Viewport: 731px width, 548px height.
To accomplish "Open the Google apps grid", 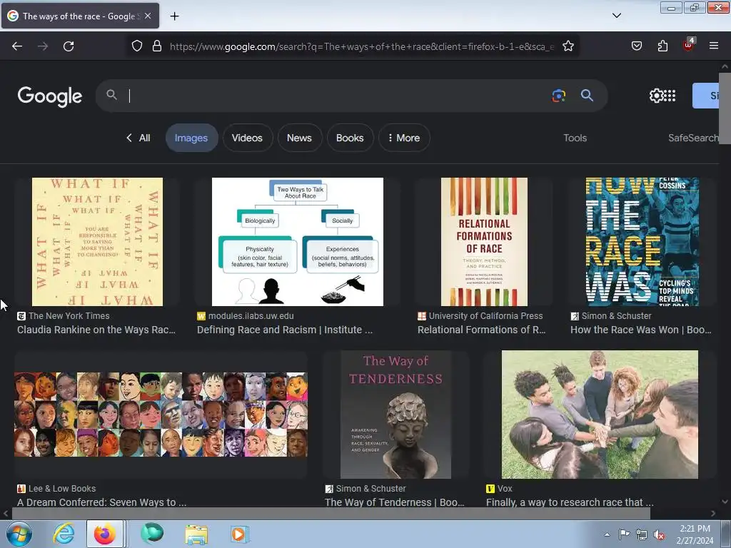I will [x=670, y=96].
